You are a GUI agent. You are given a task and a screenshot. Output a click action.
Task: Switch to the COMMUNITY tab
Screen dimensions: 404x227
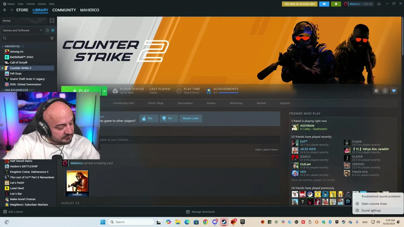[x=64, y=10]
